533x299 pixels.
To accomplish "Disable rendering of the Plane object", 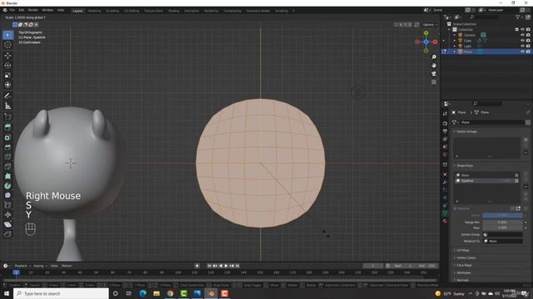I will click(x=528, y=51).
